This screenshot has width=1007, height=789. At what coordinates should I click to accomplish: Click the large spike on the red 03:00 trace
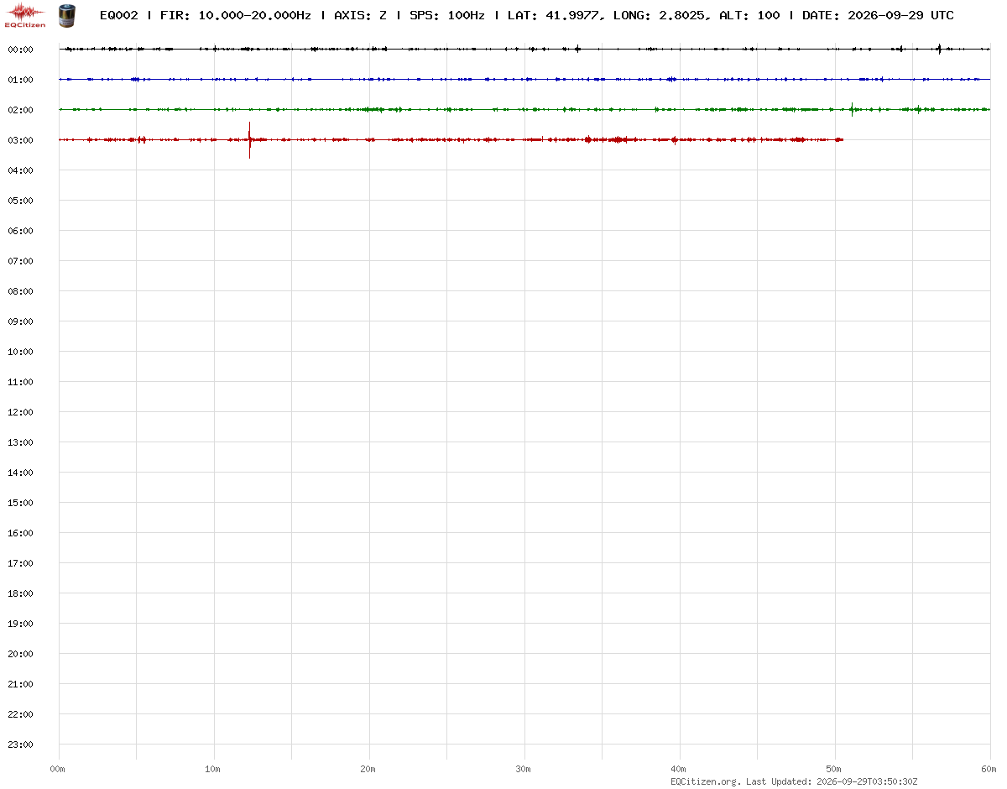coord(249,140)
